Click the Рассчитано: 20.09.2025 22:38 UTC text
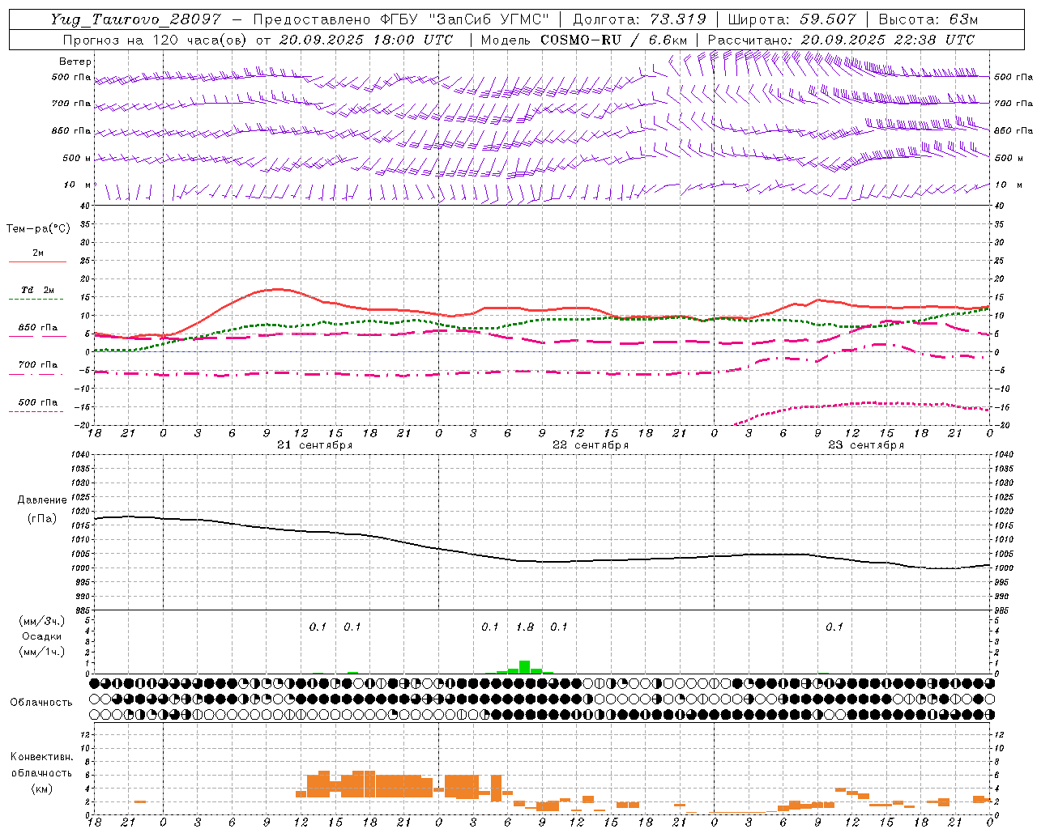This screenshot has width=1037, height=829. coord(841,40)
